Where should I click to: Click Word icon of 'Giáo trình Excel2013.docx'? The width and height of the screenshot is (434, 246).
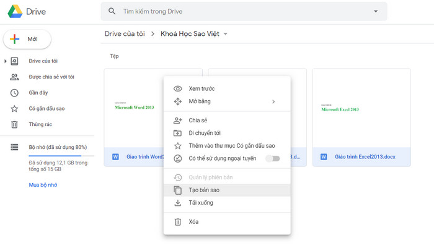(x=324, y=157)
